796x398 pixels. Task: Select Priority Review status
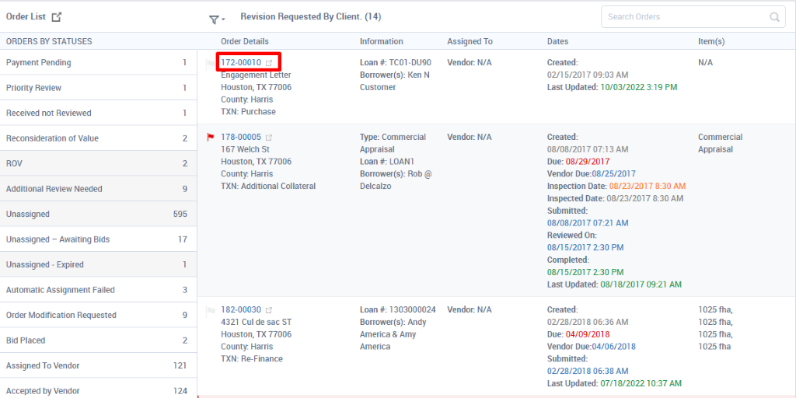(x=98, y=88)
